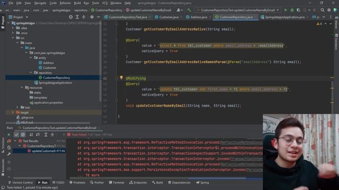The width and height of the screenshot is (339, 190).
Task: Sort test results by duration
Action: (38, 135)
